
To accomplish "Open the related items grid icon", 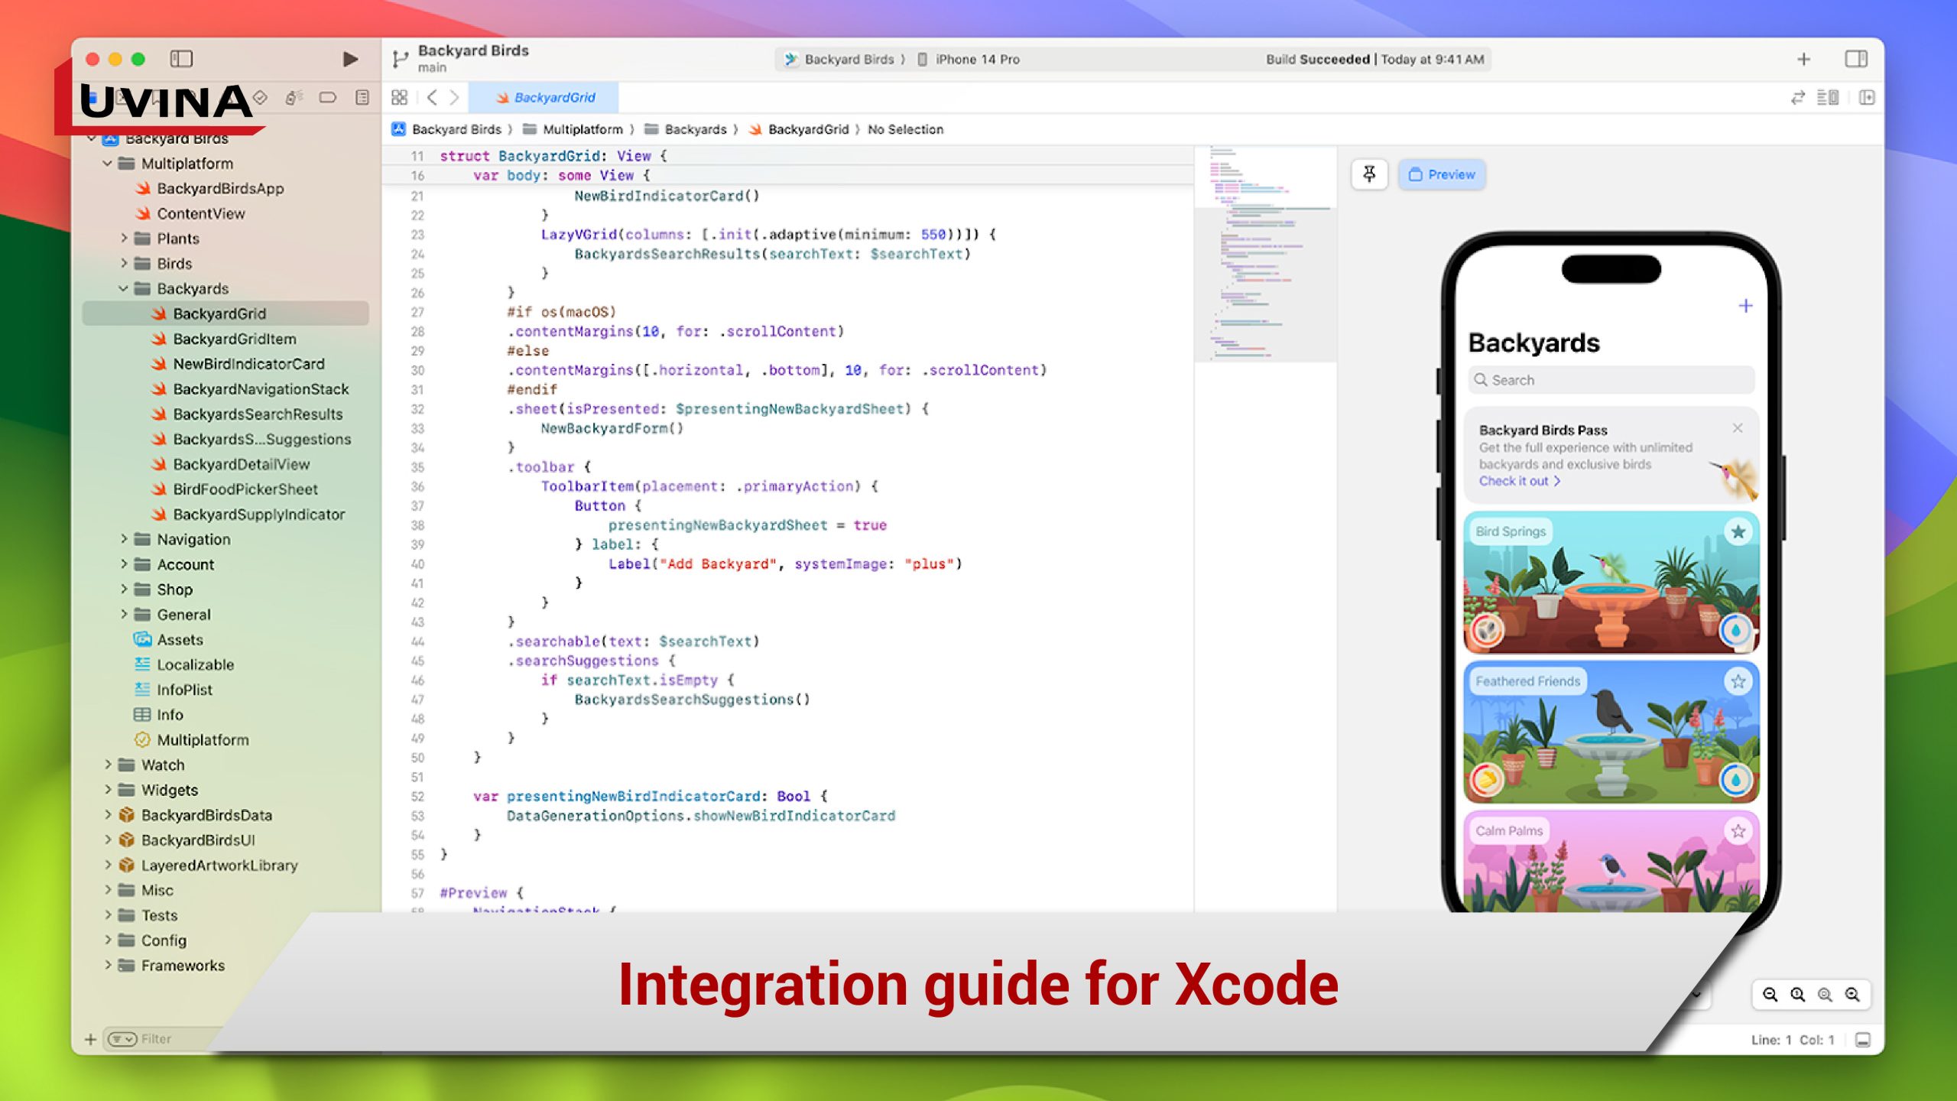I will click(399, 97).
